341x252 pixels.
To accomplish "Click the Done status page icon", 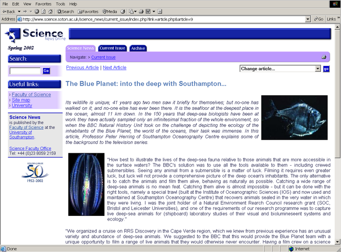I will (3, 249).
